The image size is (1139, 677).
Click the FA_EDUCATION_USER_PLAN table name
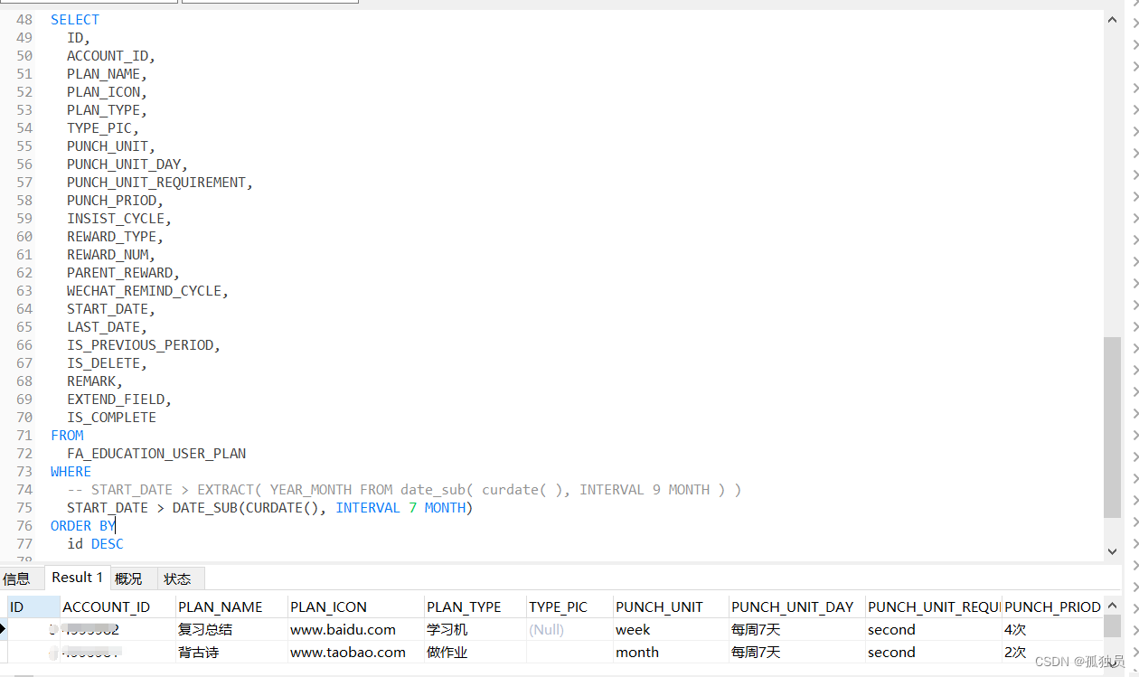click(156, 453)
